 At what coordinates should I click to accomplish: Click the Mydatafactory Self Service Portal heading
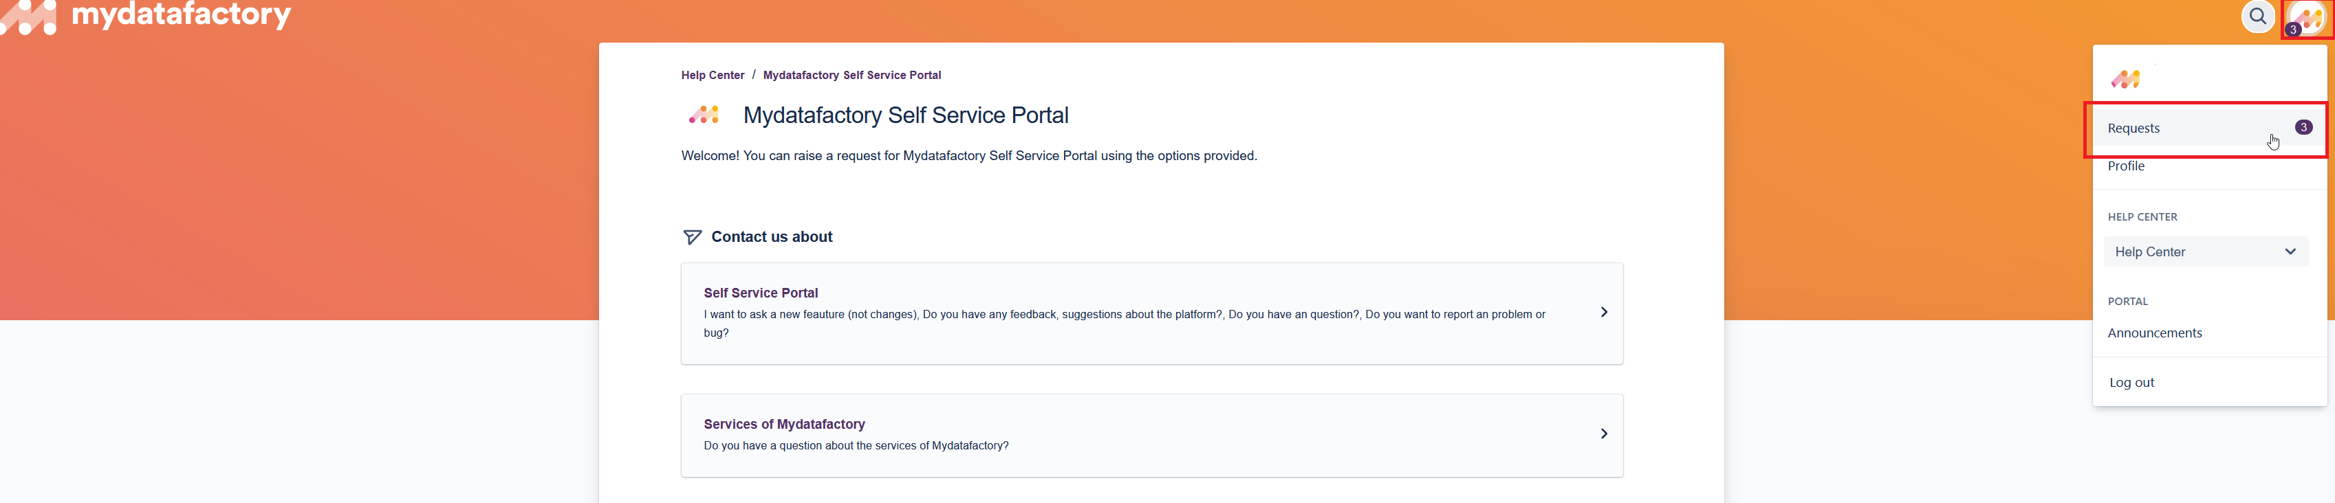click(x=904, y=116)
